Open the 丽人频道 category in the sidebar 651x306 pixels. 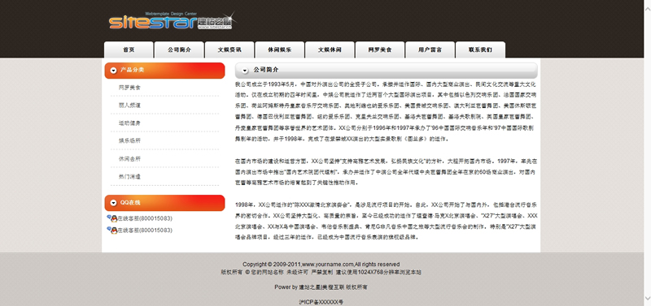point(129,106)
